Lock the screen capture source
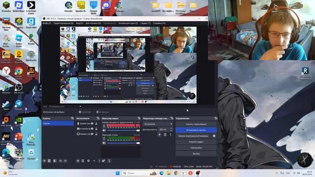The image size is (315, 177). [x=96, y=134]
